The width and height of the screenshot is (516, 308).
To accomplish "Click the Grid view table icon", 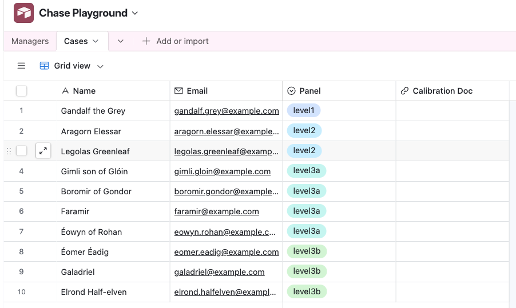I will [44, 66].
